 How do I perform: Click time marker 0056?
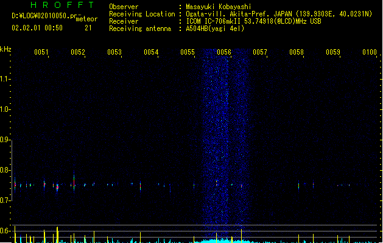point(224,52)
